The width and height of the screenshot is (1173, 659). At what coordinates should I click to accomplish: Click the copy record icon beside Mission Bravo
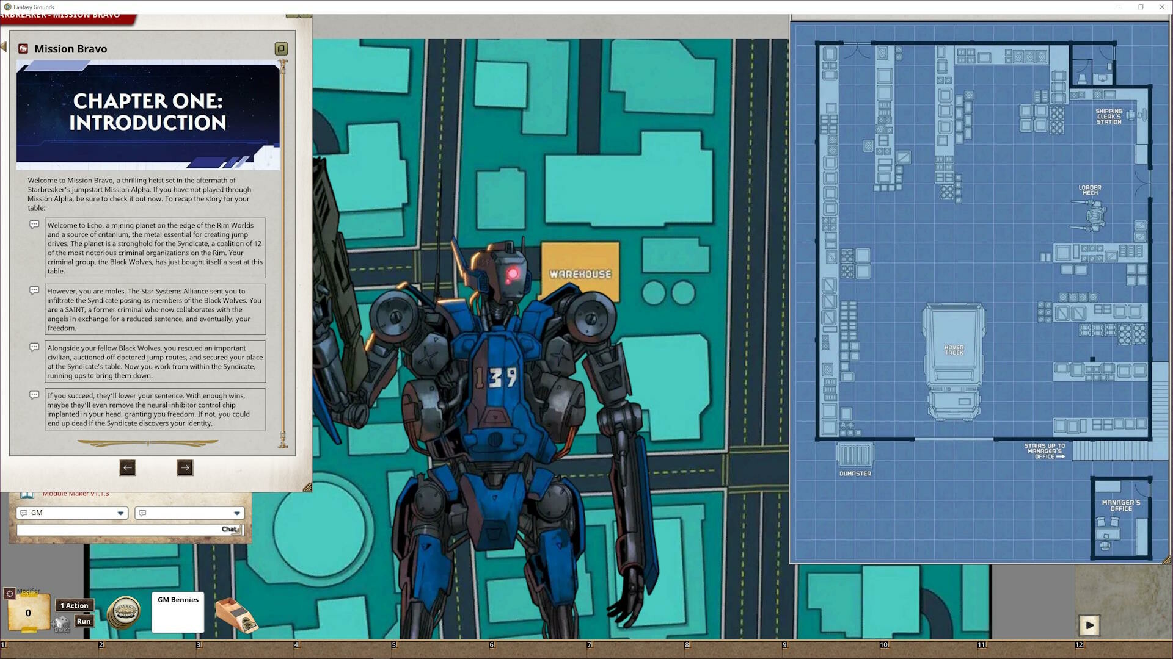pyautogui.click(x=281, y=49)
